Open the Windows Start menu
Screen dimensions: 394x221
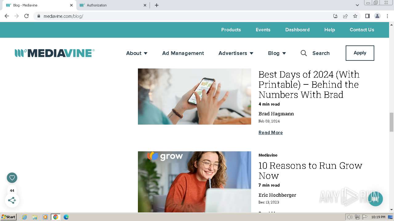point(8,217)
